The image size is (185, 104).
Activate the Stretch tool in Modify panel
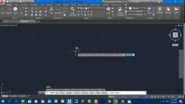click(x=32, y=15)
